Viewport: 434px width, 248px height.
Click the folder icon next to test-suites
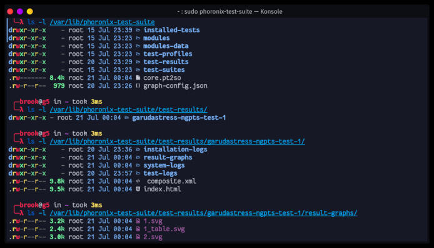tap(138, 70)
